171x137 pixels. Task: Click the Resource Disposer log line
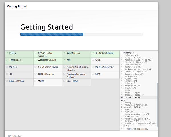click(x=133, y=95)
